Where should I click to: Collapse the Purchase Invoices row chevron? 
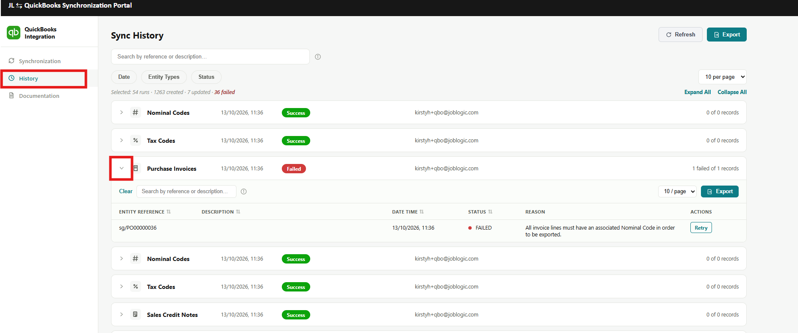tap(122, 168)
